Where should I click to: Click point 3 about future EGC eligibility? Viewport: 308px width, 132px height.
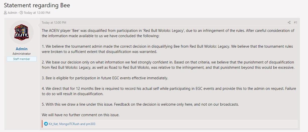tap(105, 78)
